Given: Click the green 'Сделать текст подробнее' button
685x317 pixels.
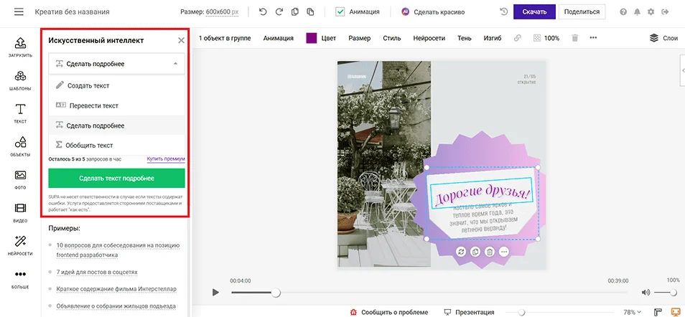Looking at the screenshot, I should click(116, 178).
